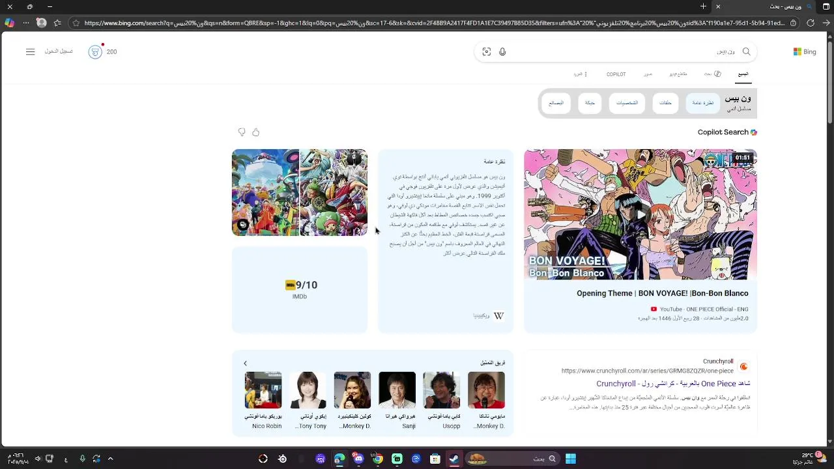The height and width of the screenshot is (469, 834).
Task: Click the thumbs up feedback icon
Action: pyautogui.click(x=255, y=132)
